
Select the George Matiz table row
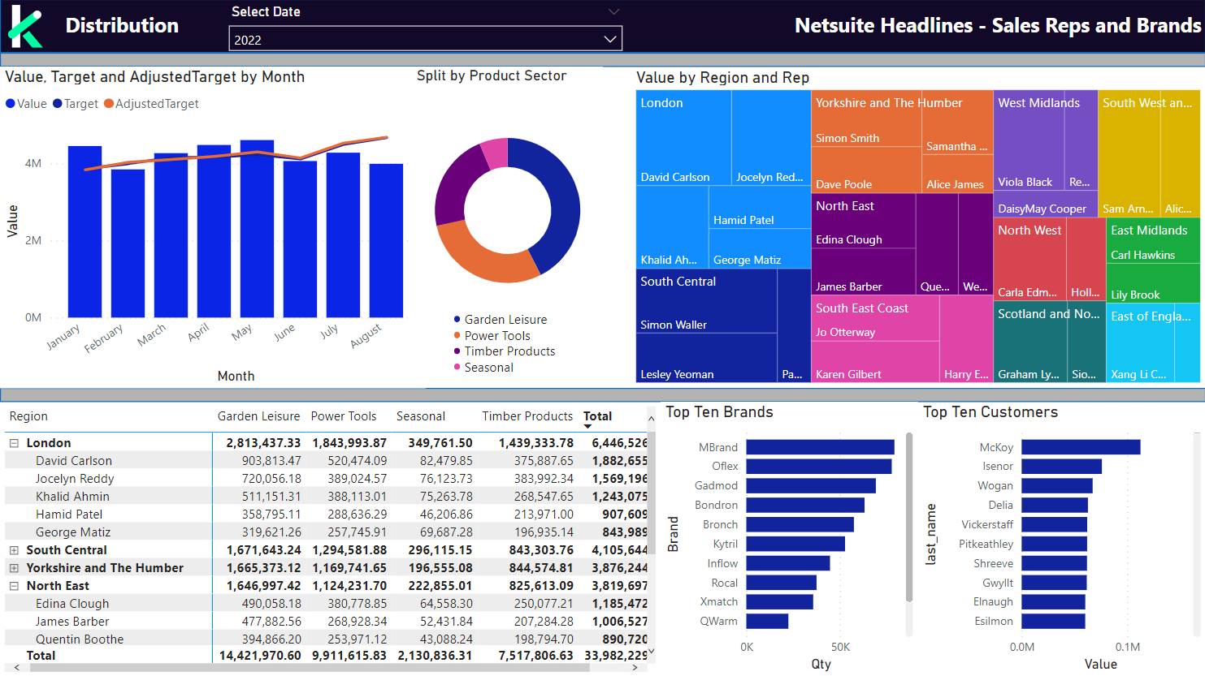[x=326, y=532]
